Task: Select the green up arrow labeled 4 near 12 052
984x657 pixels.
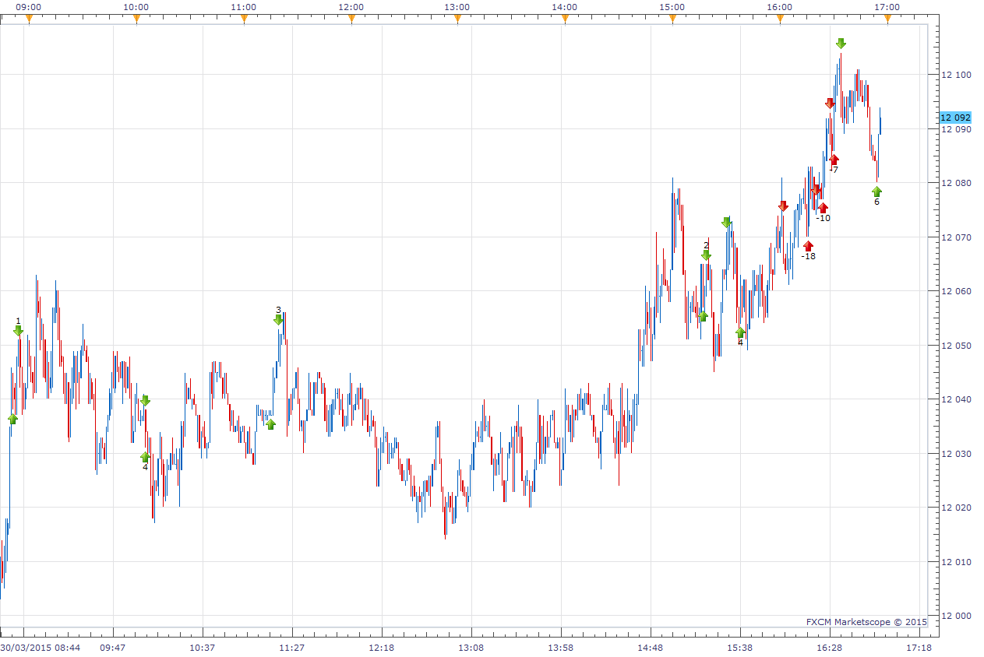Action: click(740, 332)
